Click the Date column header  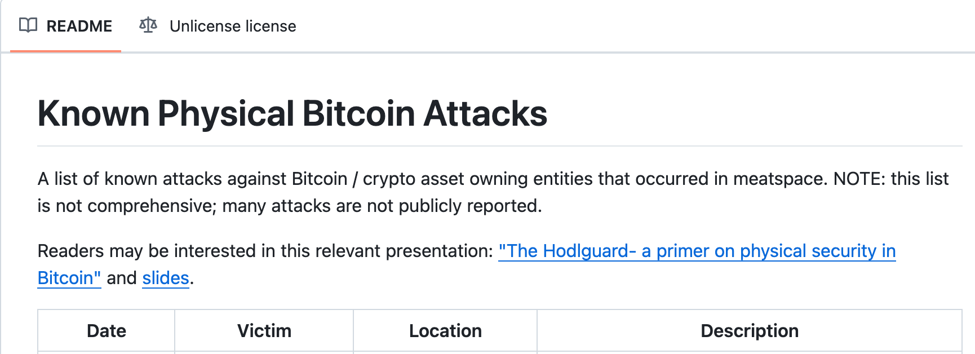tap(107, 331)
